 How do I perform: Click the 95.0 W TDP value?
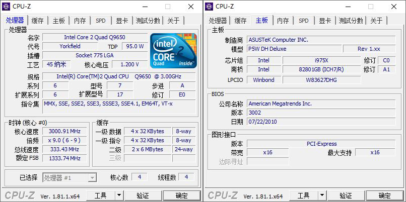(134, 46)
